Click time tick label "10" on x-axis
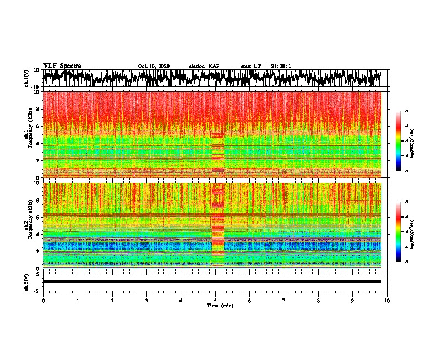This screenshot has width=436, height=337. (x=387, y=301)
